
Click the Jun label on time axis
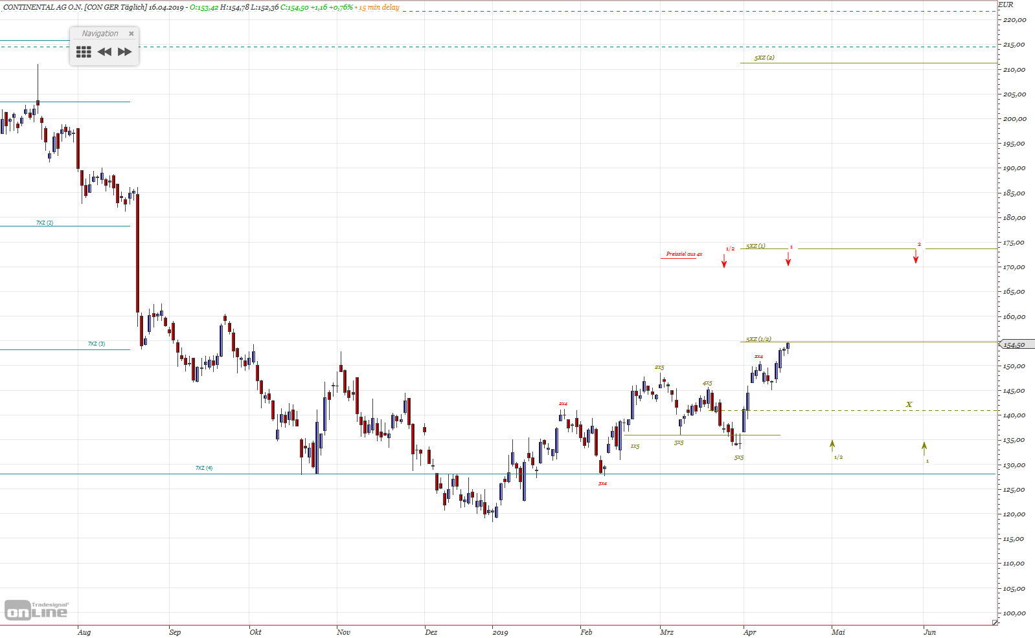(x=929, y=632)
